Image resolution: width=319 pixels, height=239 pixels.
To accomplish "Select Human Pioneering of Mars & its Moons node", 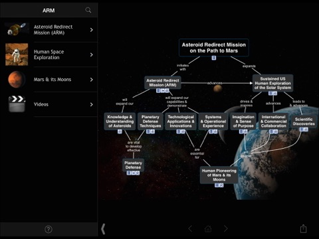I will click(x=219, y=175).
